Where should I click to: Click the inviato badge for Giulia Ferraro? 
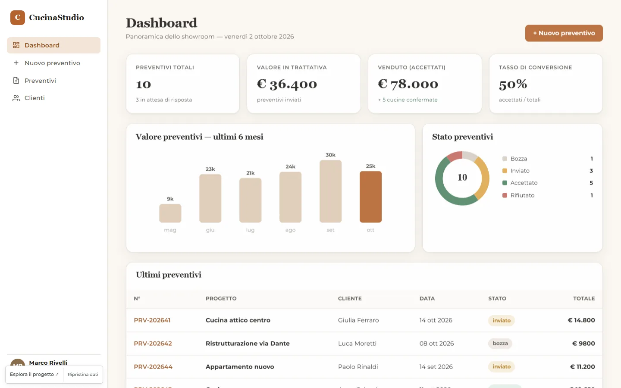(502, 320)
